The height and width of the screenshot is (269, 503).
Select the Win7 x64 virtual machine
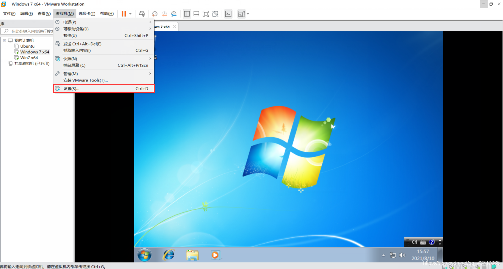click(x=29, y=58)
